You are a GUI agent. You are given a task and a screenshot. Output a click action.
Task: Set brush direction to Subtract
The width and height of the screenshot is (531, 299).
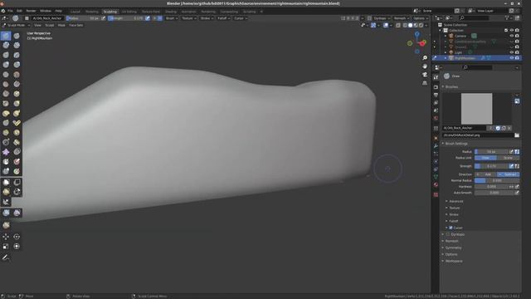[x=509, y=174]
